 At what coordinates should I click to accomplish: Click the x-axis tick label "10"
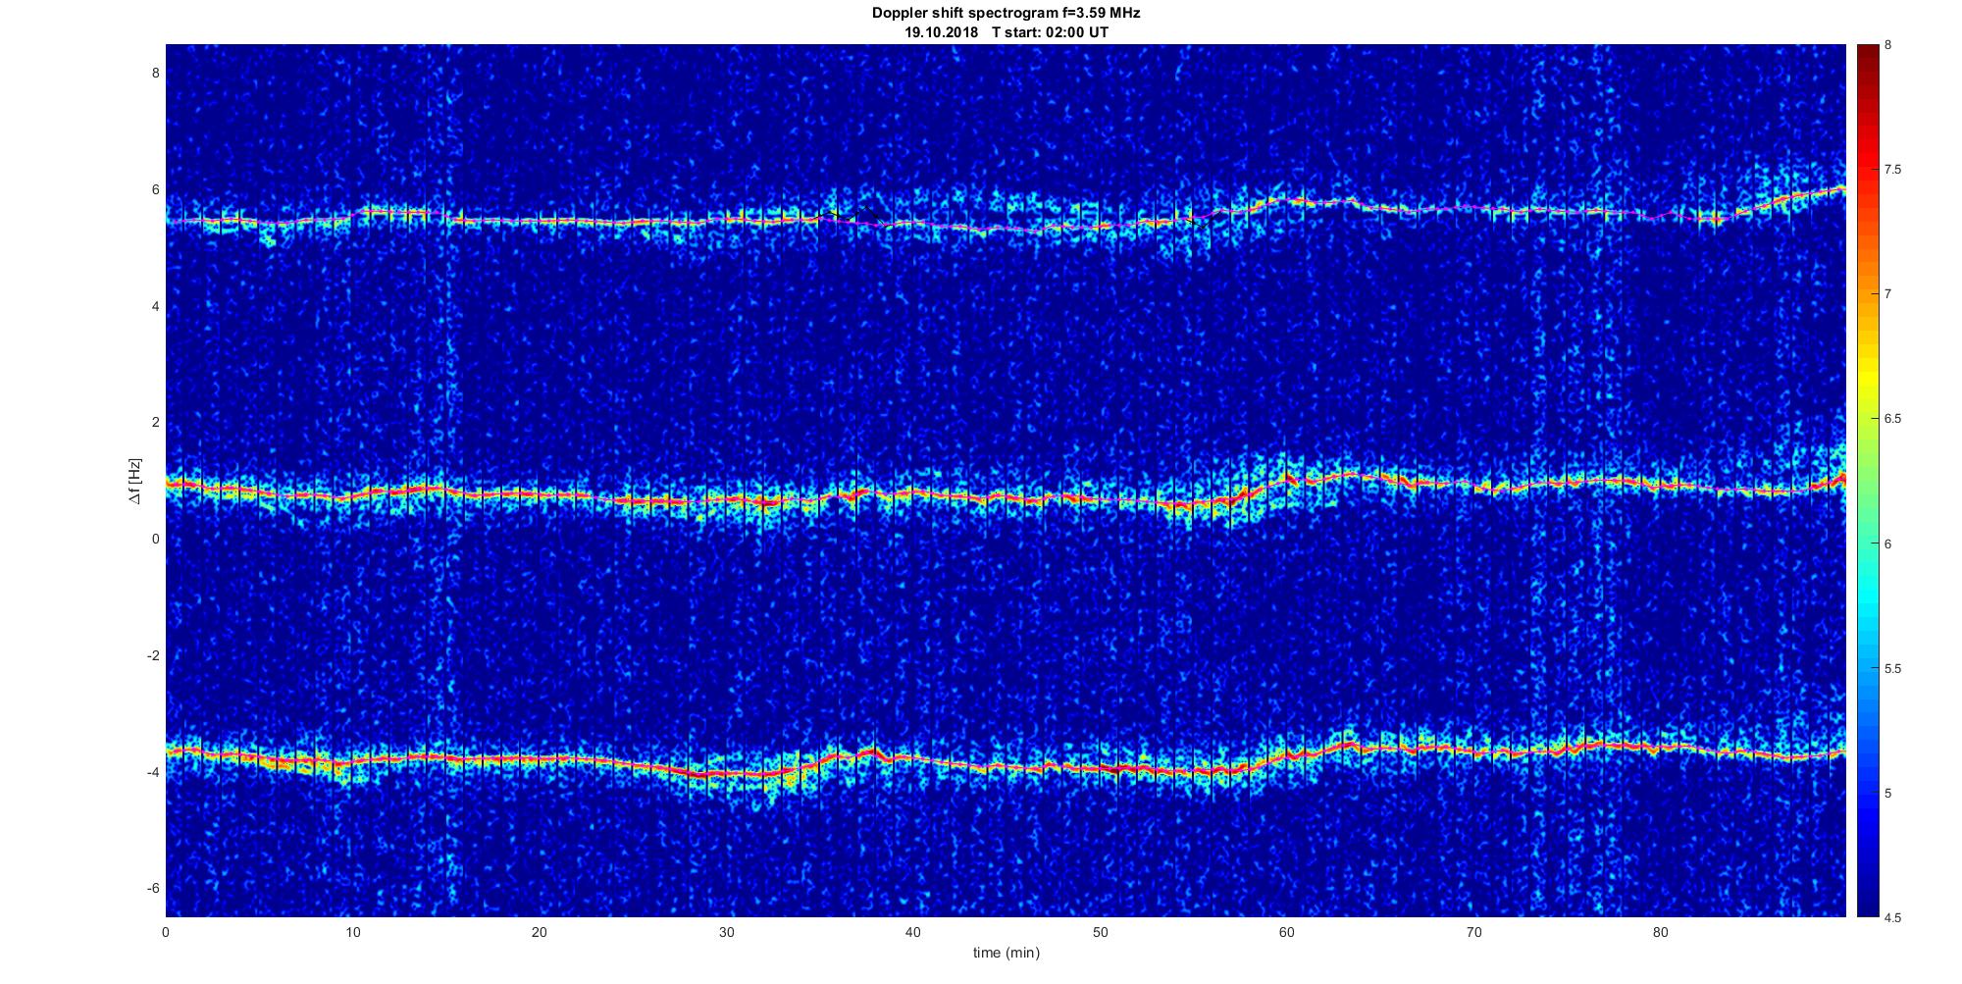coord(352,932)
